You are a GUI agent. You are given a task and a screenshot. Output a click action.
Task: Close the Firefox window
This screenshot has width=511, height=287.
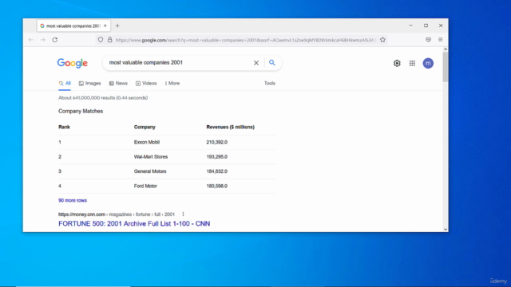click(x=441, y=26)
